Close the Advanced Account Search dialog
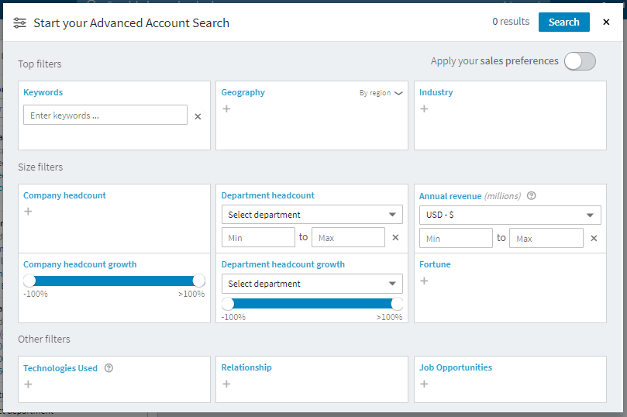 coord(606,22)
